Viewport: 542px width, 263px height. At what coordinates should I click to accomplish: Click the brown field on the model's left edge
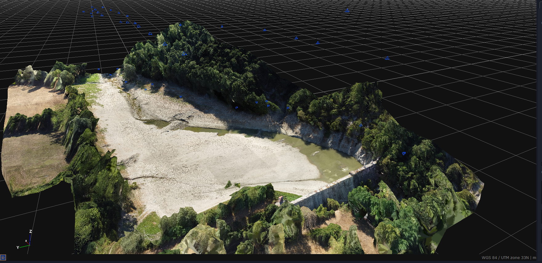point(31,154)
